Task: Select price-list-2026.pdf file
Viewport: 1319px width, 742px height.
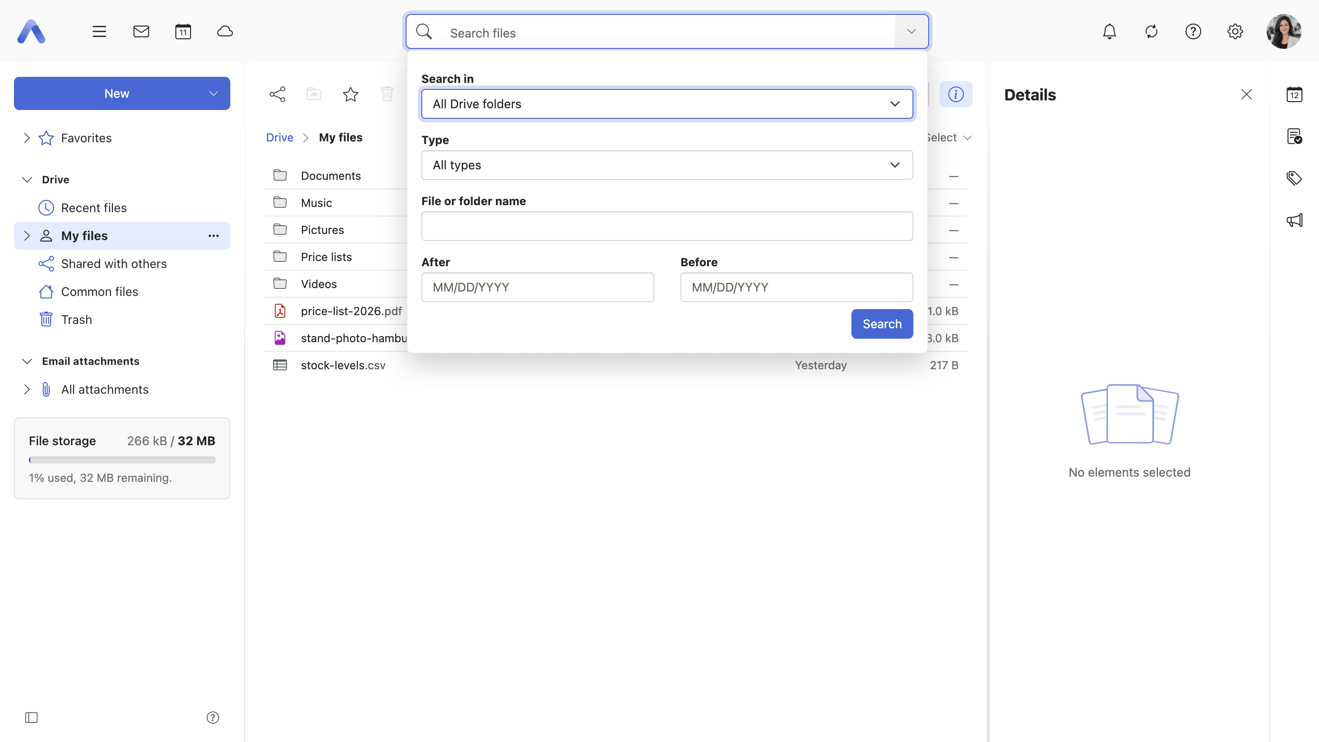Action: pos(351,311)
